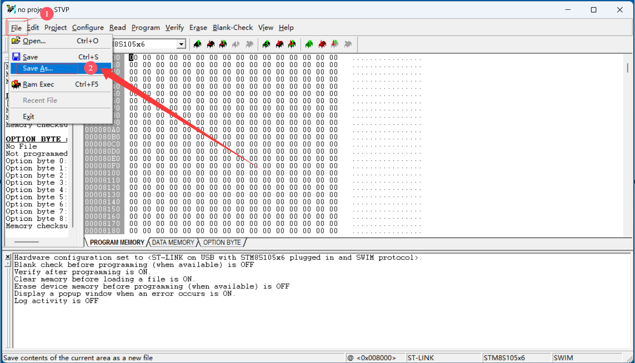Open the device selection dropdown arrow
The image size is (635, 363).
pos(181,44)
